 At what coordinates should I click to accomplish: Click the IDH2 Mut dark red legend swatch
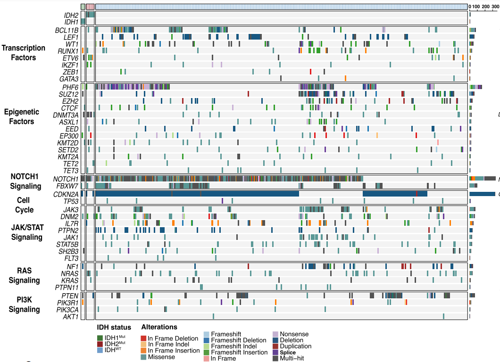click(x=100, y=344)
